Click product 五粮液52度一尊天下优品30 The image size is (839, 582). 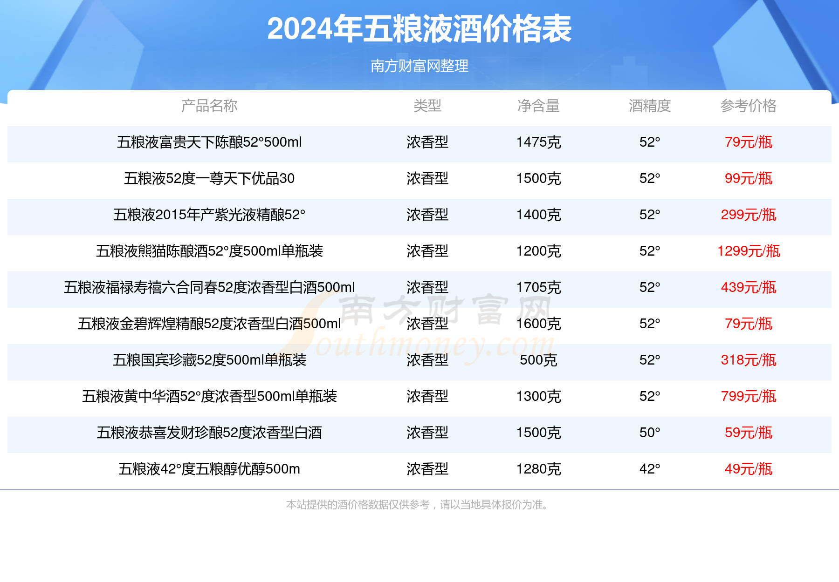[x=209, y=179]
